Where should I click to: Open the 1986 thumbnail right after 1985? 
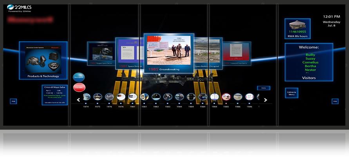238,97
